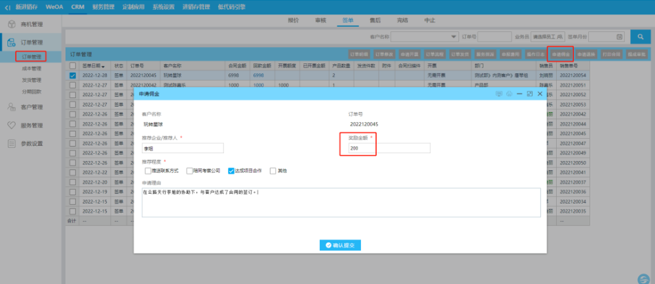655x284 pixels.
Task: Click the screen icon in 申请佣金 dialog header
Action: (498, 94)
